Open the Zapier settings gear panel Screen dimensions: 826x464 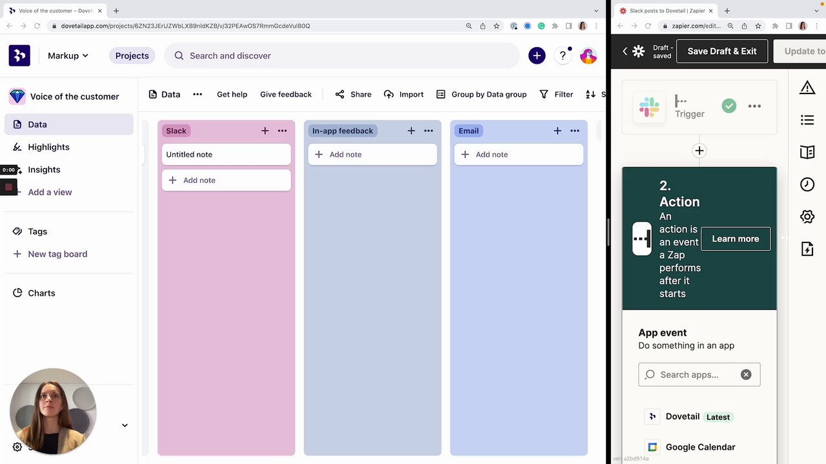click(807, 217)
